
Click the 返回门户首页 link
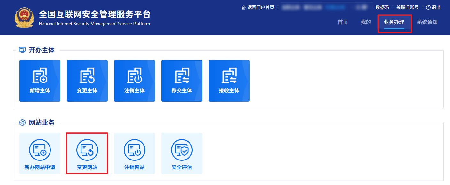[258, 7]
